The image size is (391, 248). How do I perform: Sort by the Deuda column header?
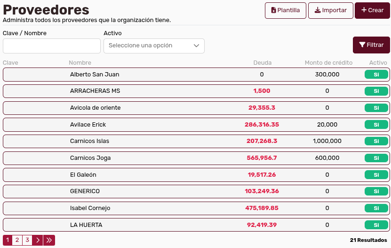[x=262, y=63]
